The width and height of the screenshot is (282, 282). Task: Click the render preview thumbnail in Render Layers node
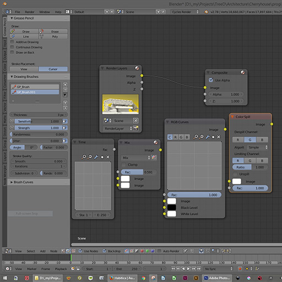pos(120,104)
